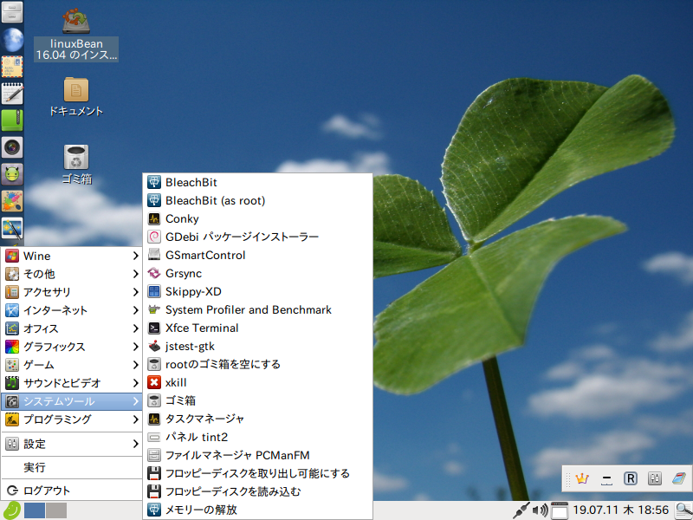Open ファイルマネージャ PCManFM
Viewport: 693px width, 520px height.
point(257,455)
